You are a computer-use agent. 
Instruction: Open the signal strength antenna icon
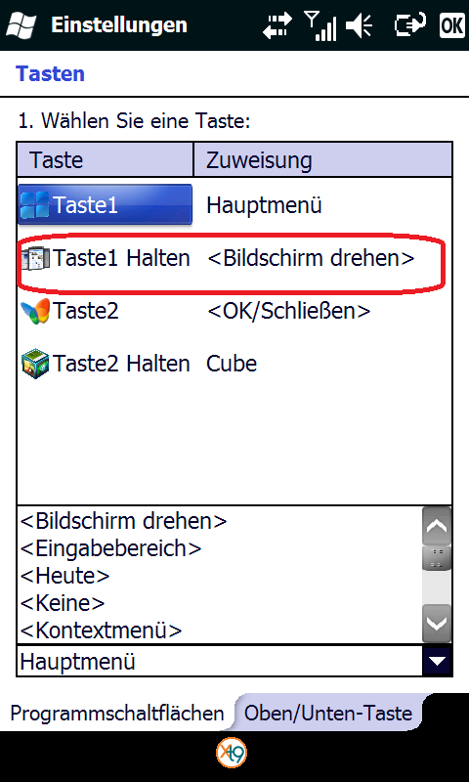[320, 25]
